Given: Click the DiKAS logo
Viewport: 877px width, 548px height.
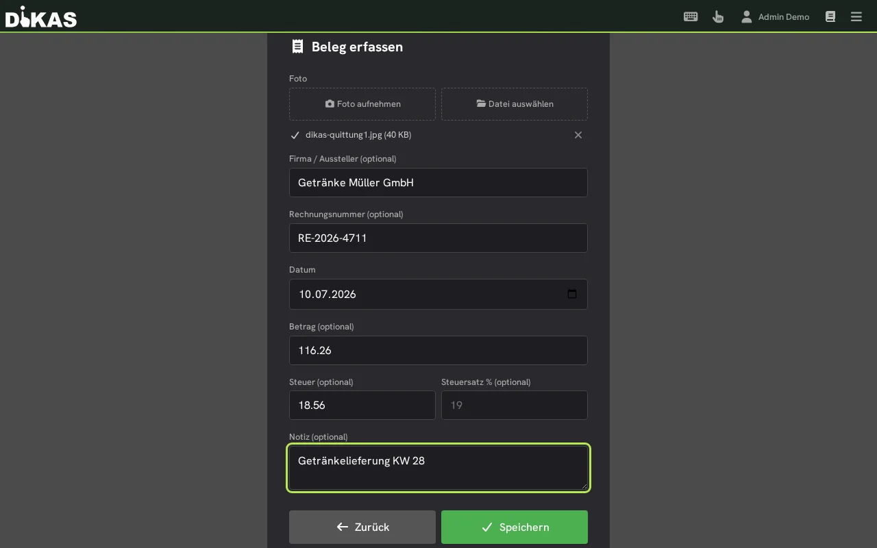Looking at the screenshot, I should point(41,17).
